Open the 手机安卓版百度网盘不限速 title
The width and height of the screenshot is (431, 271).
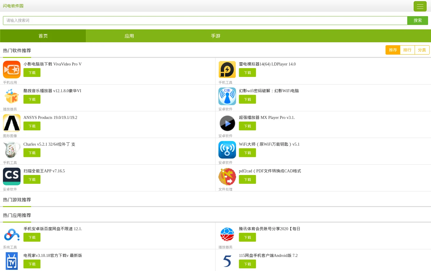point(53,229)
